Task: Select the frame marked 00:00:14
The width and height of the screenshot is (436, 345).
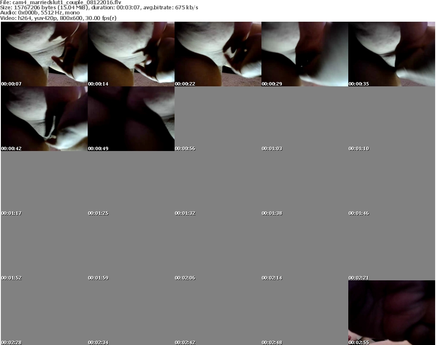Action: coord(131,54)
